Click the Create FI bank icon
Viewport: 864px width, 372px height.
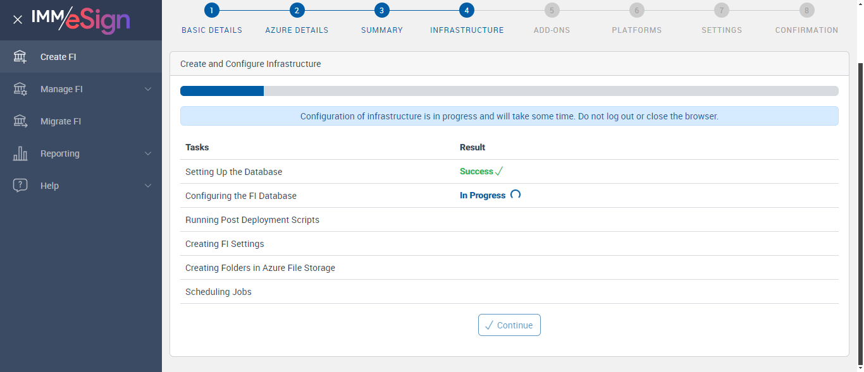[20, 57]
